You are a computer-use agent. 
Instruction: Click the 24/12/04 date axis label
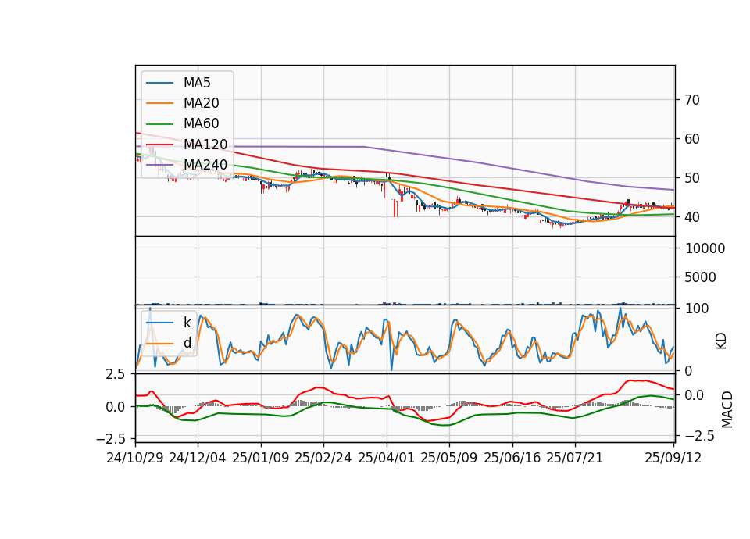(x=198, y=458)
